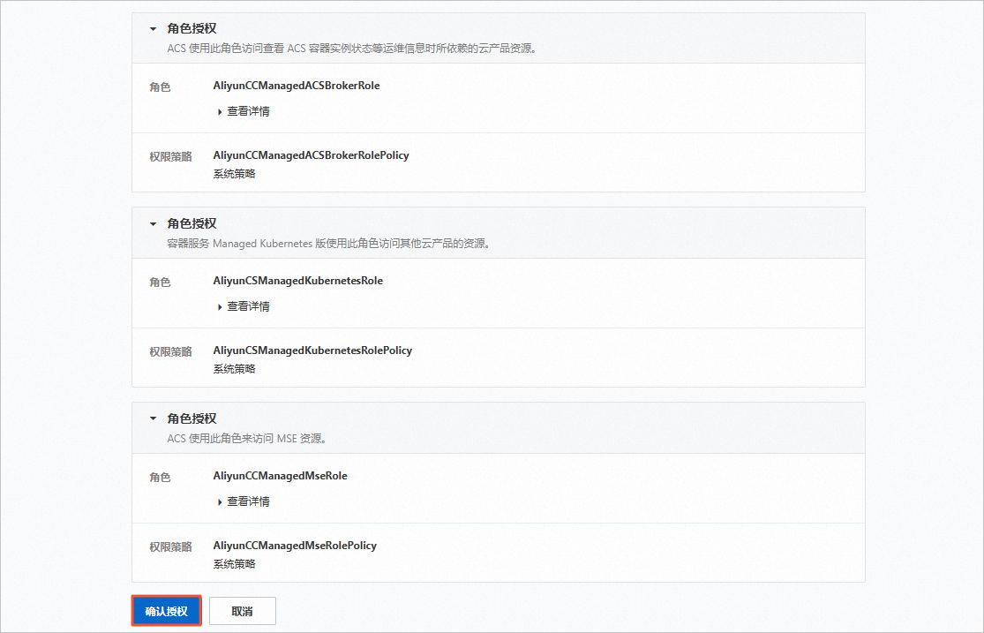Click the 取消 button
984x633 pixels.
coord(242,611)
